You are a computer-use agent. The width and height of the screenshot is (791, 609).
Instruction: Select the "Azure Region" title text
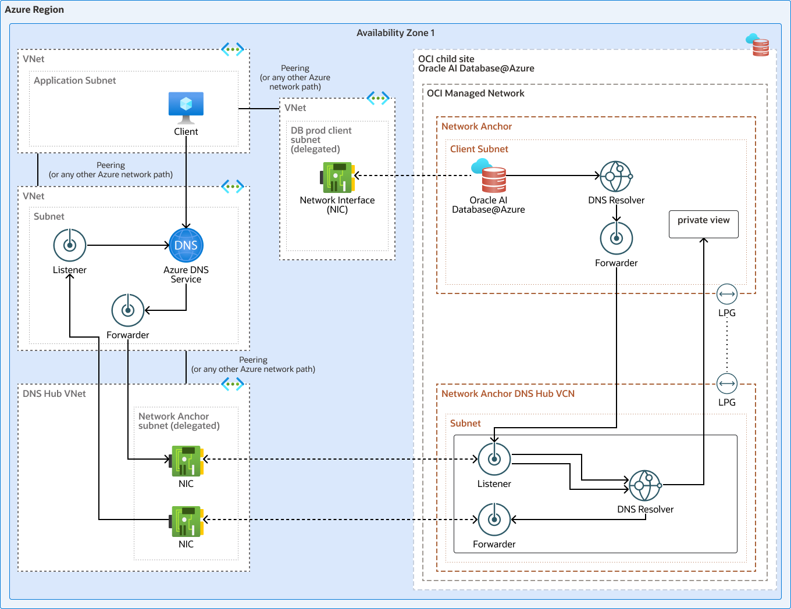[x=34, y=10]
